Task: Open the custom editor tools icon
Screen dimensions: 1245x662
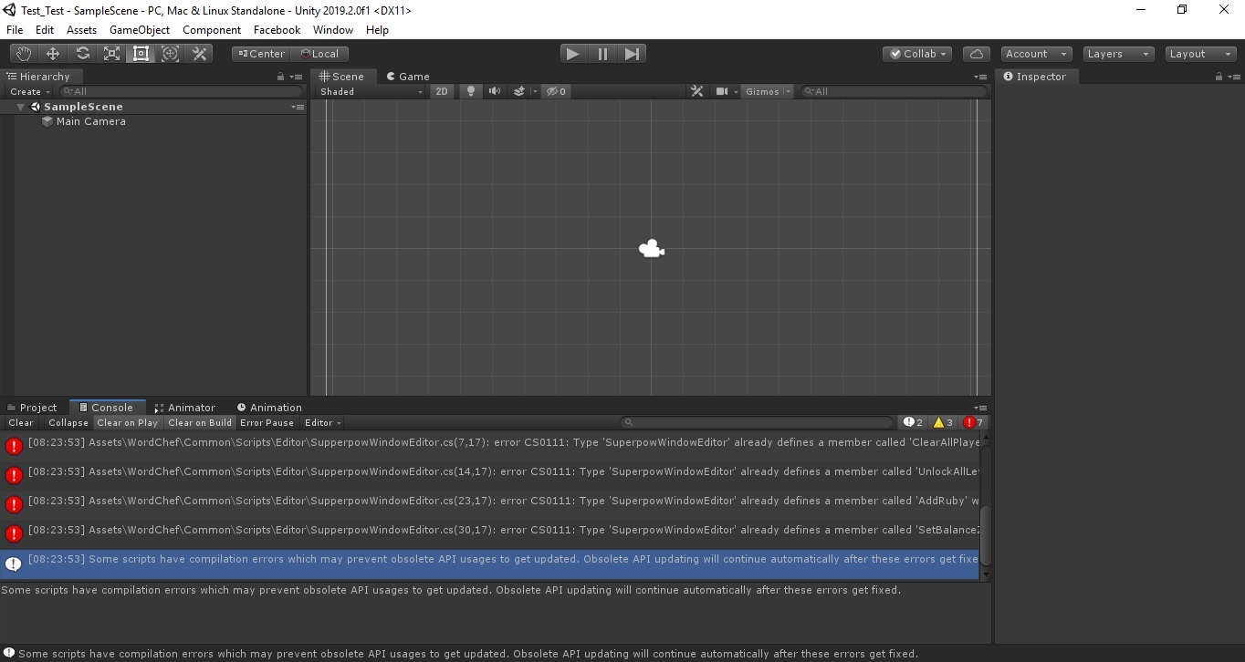Action: (x=199, y=54)
